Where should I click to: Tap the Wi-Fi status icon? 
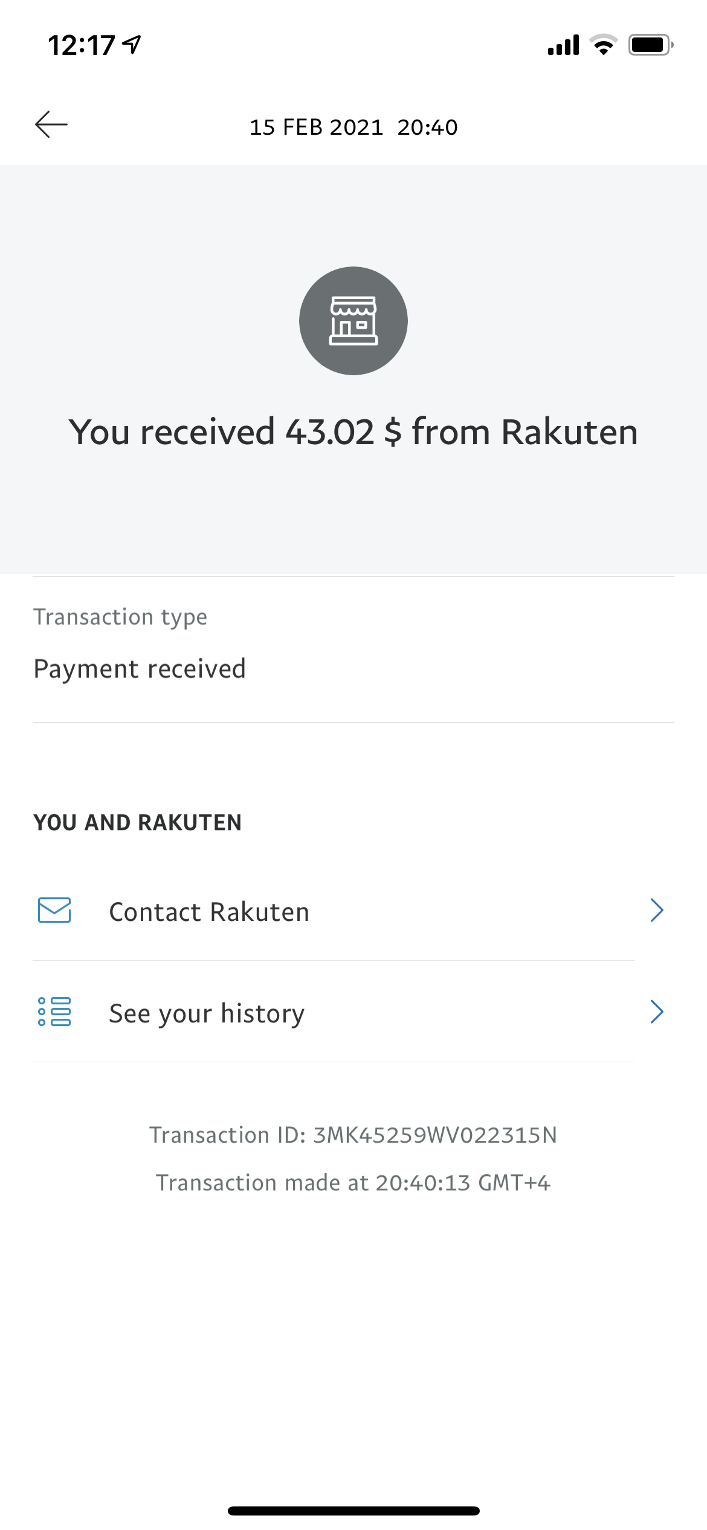click(603, 45)
